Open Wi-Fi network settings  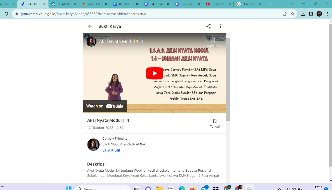coord(288,189)
